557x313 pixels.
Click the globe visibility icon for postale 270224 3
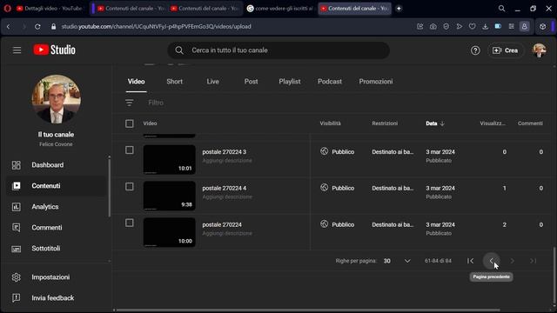click(324, 151)
